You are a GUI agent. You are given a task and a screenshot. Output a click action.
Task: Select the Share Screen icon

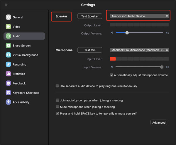pos(8,46)
